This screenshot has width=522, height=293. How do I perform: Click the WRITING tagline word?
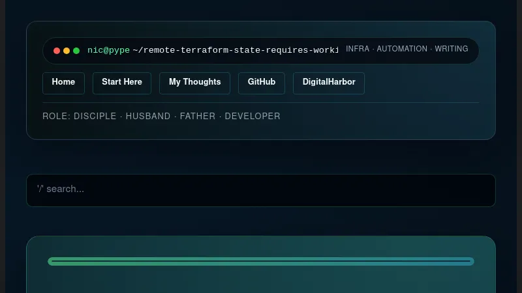pyautogui.click(x=452, y=49)
